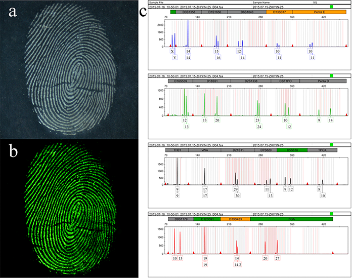This screenshot has height=278, width=354.
Task: Click allele label 10 under D13S317
Action: point(278,51)
